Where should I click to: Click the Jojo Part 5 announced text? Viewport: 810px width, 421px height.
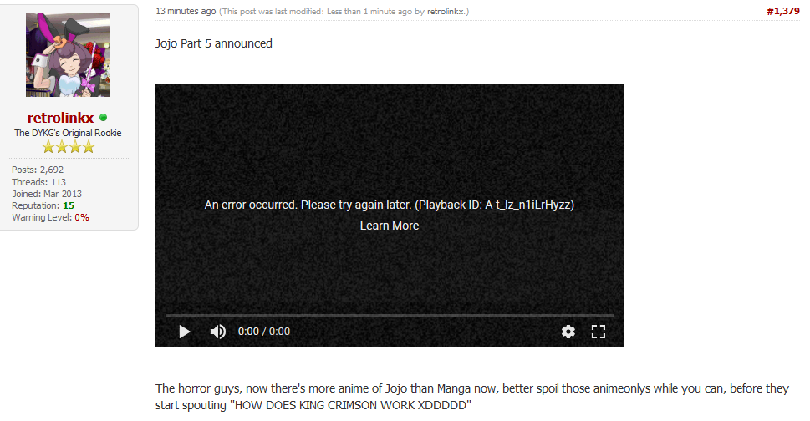pos(214,43)
